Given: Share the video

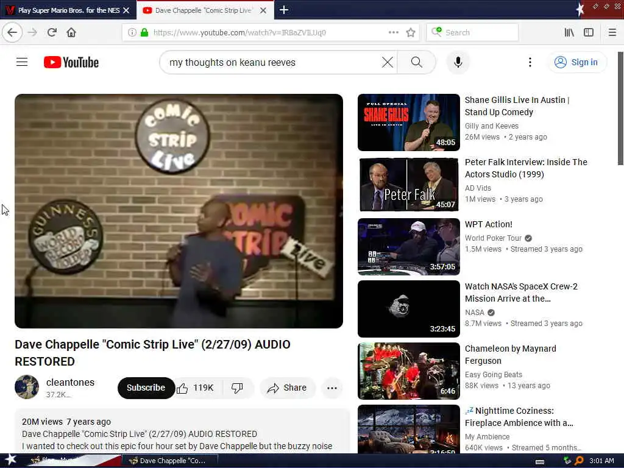Looking at the screenshot, I should [288, 388].
